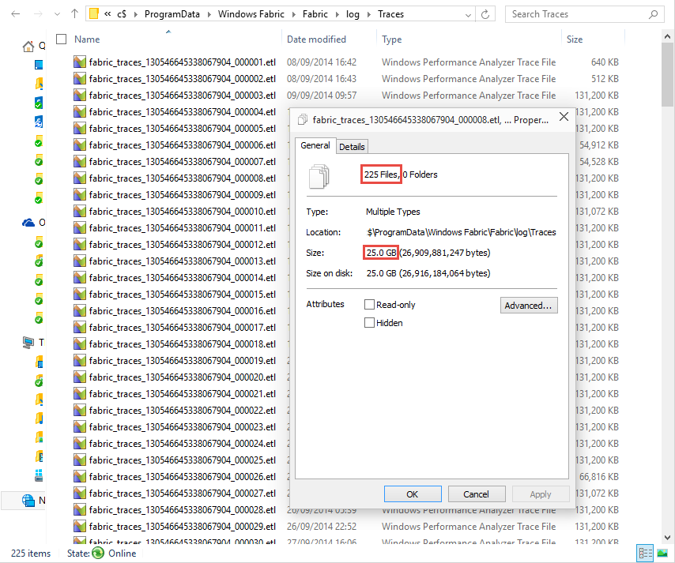Select Quick access home icon
The image size is (675, 563).
[x=28, y=46]
